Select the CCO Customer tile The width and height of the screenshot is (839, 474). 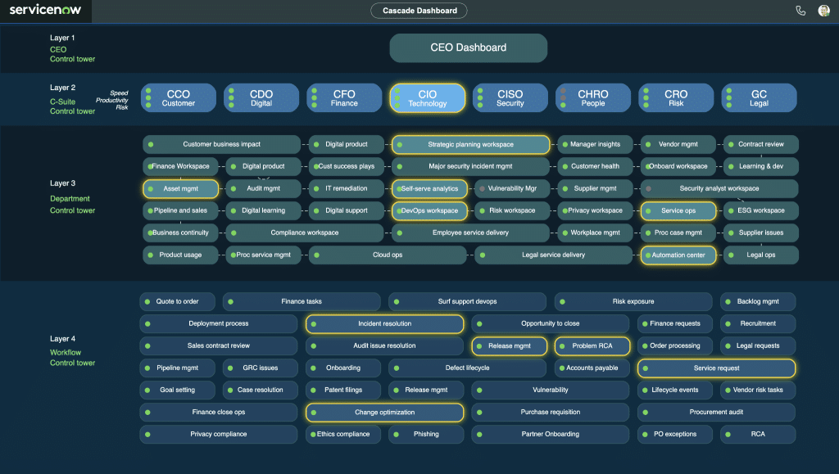pyautogui.click(x=178, y=97)
